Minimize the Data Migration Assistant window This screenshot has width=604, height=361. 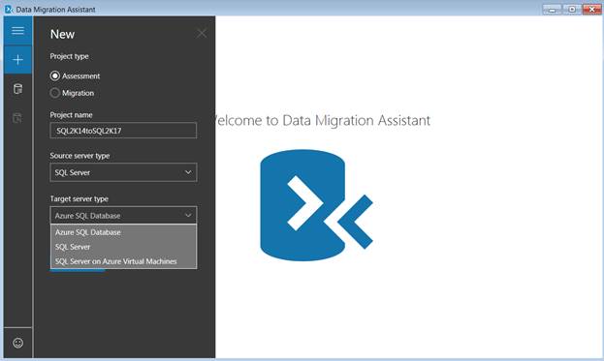(x=552, y=9)
